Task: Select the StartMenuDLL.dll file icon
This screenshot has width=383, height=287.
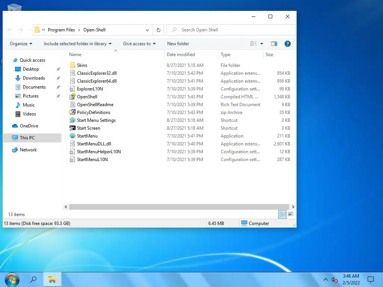Action: [72, 144]
